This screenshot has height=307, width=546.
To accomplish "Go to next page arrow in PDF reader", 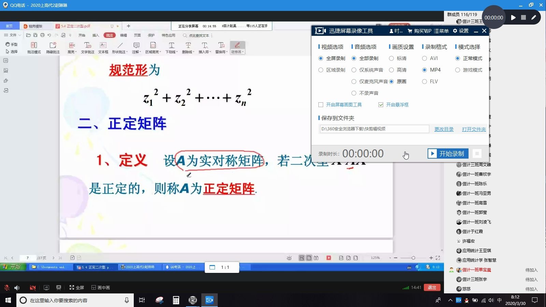I will click(x=53, y=258).
